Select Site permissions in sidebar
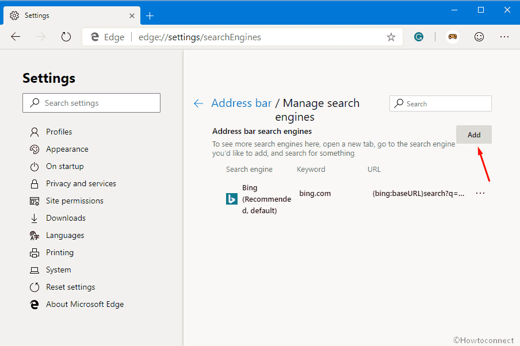520x346 pixels. tap(75, 201)
